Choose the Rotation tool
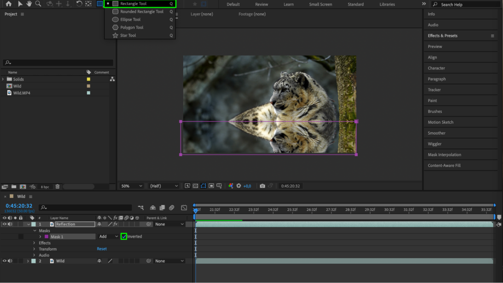 tap(80, 4)
